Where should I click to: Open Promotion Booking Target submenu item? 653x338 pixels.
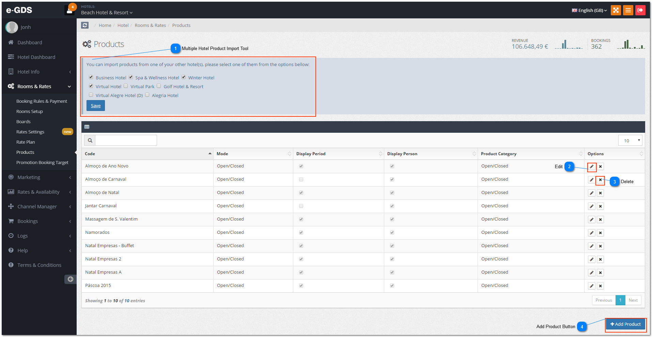(42, 162)
